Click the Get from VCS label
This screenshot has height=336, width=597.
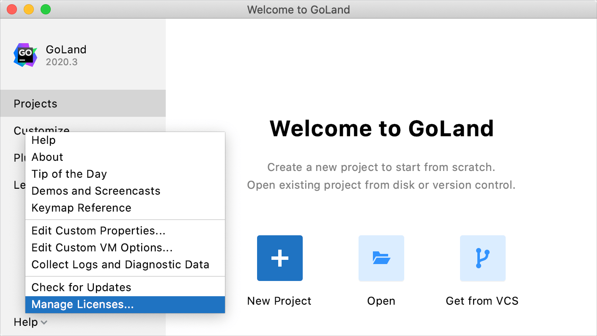point(482,300)
